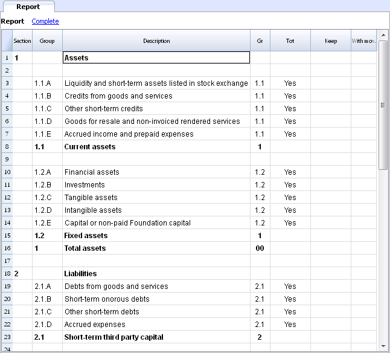Select section number 2 cell for Liabilities

(x=22, y=274)
